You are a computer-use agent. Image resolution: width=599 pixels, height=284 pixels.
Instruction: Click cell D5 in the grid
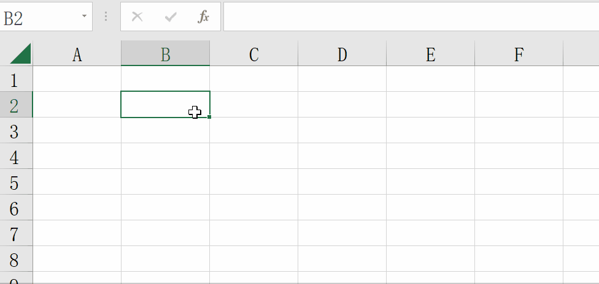(342, 181)
